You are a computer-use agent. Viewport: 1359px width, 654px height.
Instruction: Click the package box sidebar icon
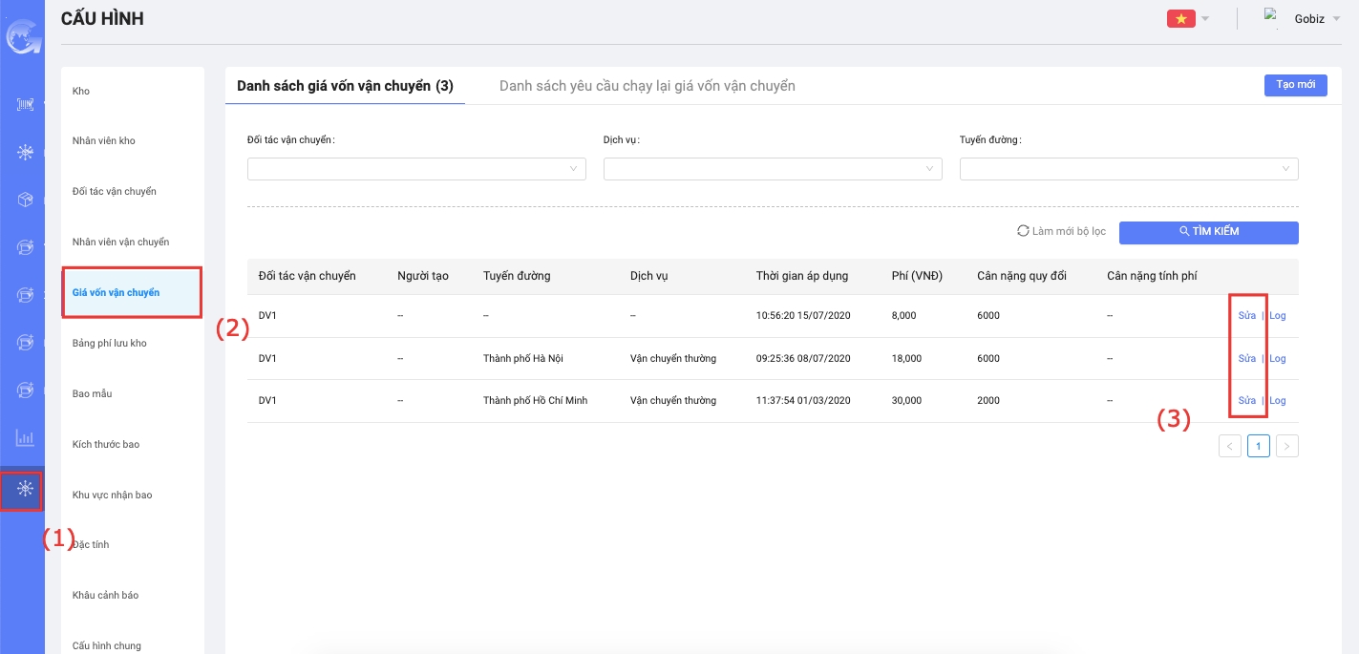[25, 200]
